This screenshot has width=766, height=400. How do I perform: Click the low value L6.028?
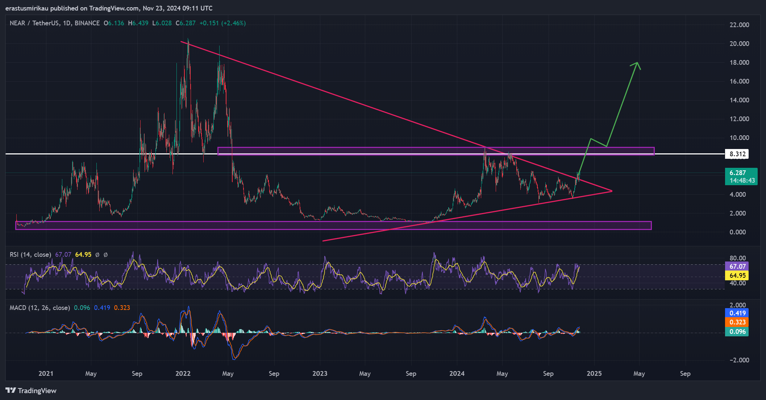tap(162, 23)
